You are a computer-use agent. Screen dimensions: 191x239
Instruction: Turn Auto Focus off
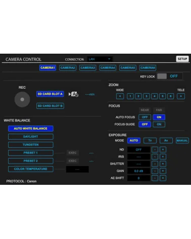point(145,117)
